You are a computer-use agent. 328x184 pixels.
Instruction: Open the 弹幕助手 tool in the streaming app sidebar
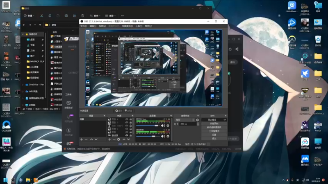68,105
